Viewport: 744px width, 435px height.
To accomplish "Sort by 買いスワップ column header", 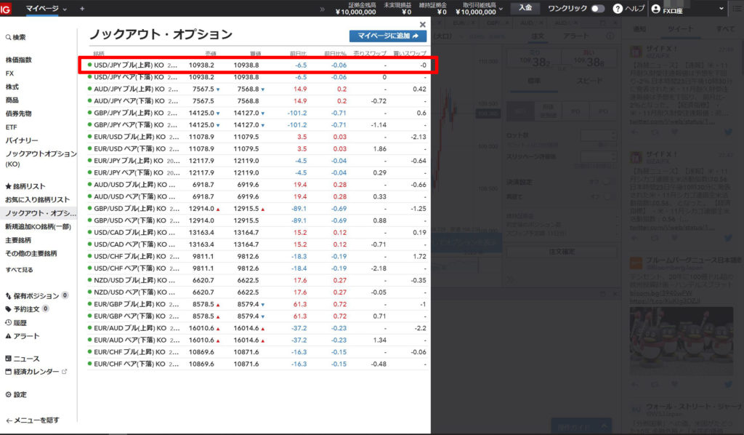I will pyautogui.click(x=410, y=53).
